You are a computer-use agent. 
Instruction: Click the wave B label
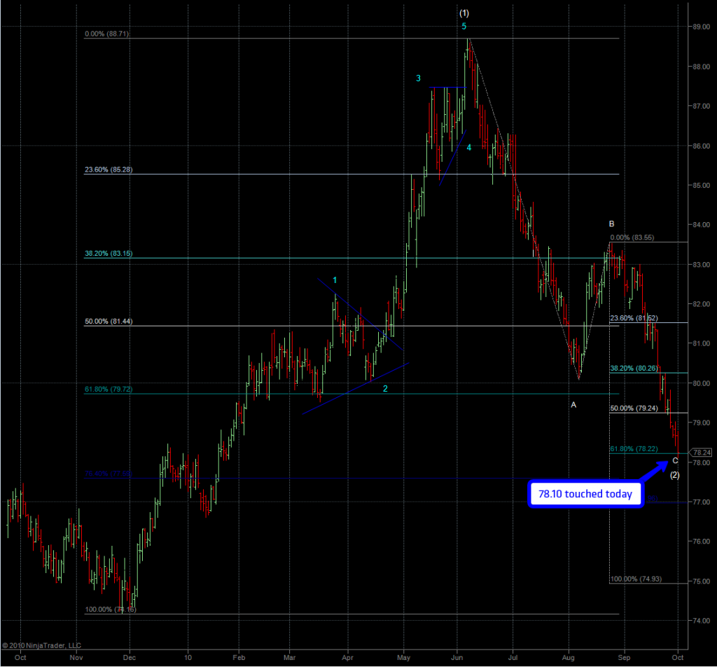[611, 224]
